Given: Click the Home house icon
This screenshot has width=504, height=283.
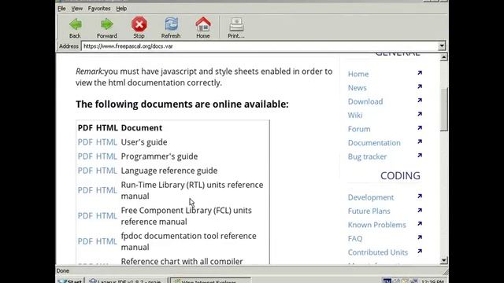Looking at the screenshot, I should pyautogui.click(x=203, y=24).
